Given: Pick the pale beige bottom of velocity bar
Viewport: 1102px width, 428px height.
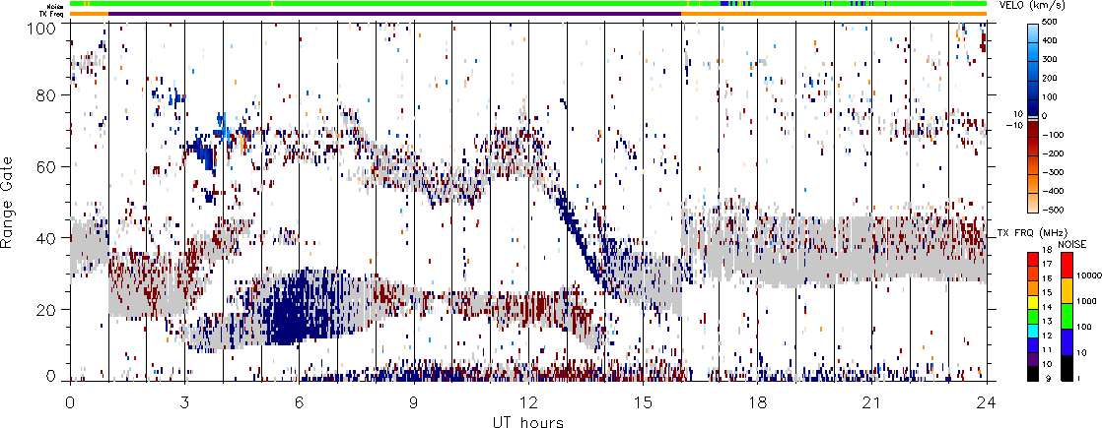Looking at the screenshot, I should [1034, 205].
